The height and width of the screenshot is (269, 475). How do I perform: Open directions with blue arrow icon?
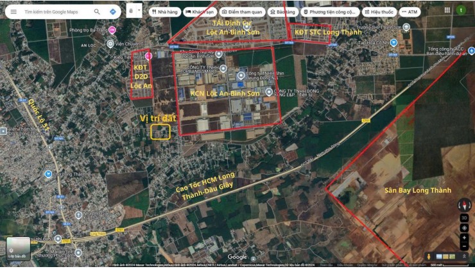(113, 12)
